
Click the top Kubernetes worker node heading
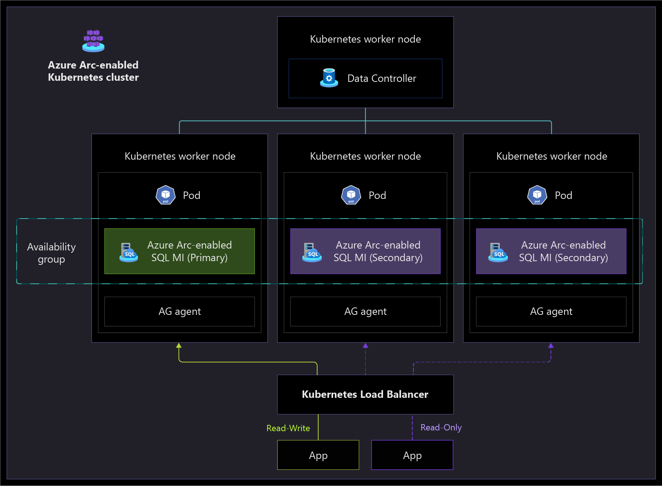365,39
